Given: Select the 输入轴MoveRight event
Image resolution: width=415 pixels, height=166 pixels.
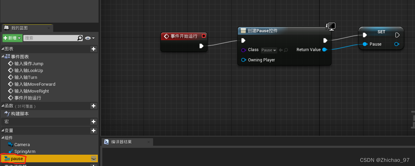Looking at the screenshot, I should pos(32,91).
